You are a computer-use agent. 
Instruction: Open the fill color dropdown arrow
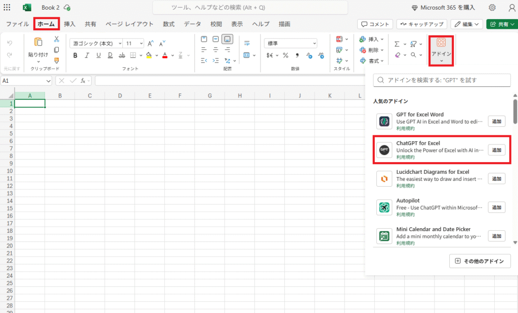point(157,56)
